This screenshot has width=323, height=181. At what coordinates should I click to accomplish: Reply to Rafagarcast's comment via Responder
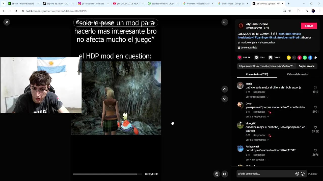pyautogui.click(x=259, y=155)
